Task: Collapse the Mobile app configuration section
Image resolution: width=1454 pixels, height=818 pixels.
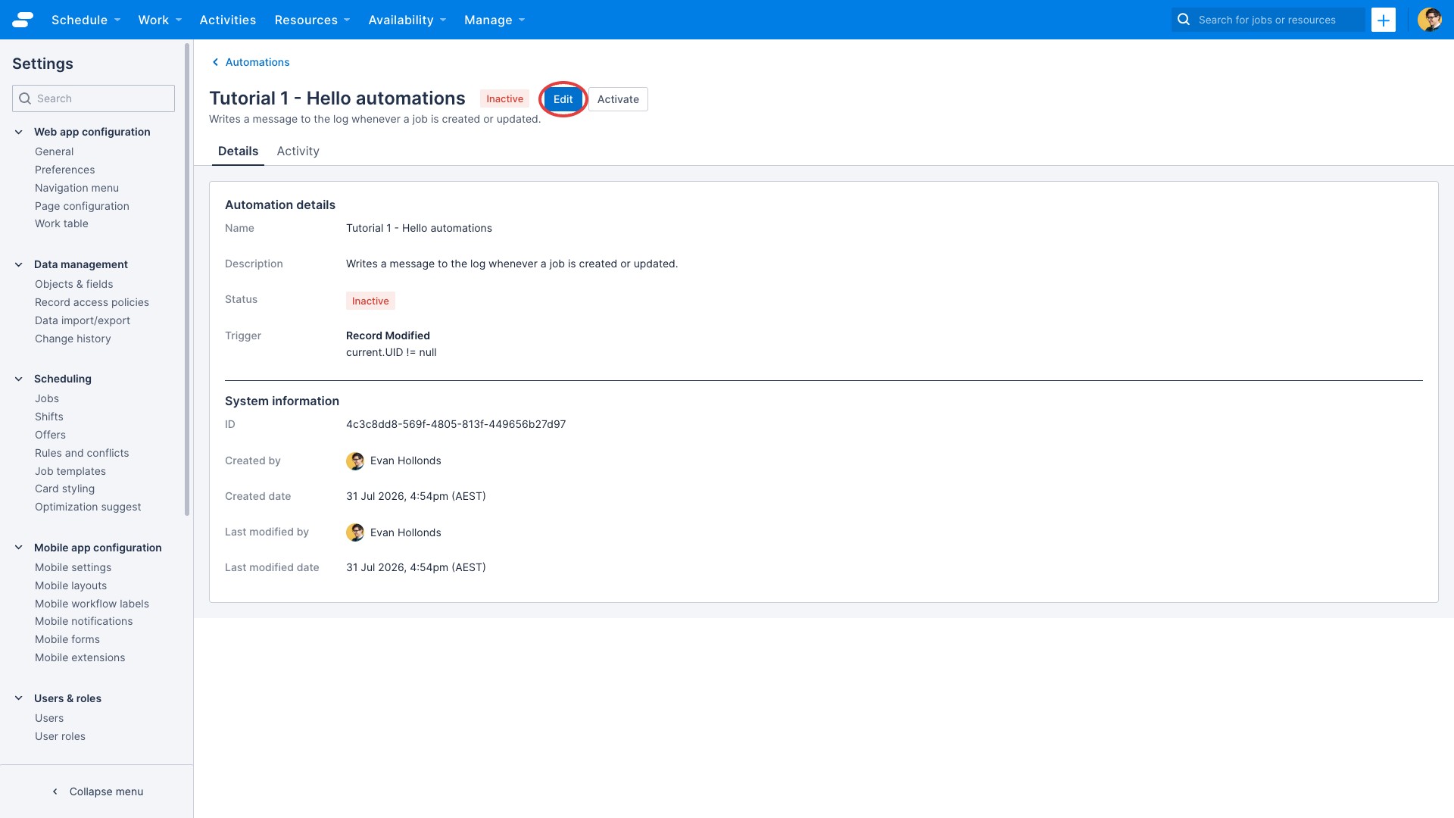Action: [x=19, y=548]
